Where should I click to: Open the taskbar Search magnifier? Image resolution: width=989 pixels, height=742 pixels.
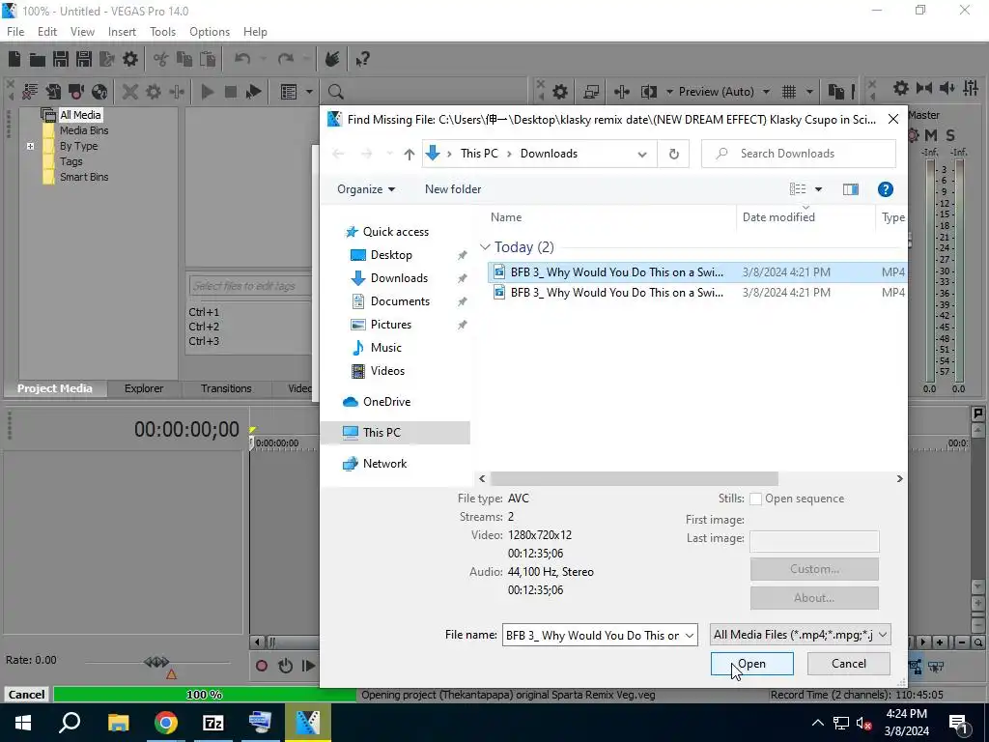pyautogui.click(x=70, y=723)
